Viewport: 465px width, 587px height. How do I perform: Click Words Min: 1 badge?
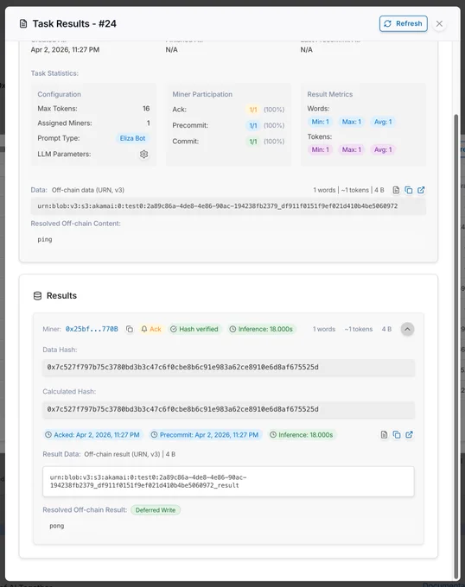tap(320, 122)
